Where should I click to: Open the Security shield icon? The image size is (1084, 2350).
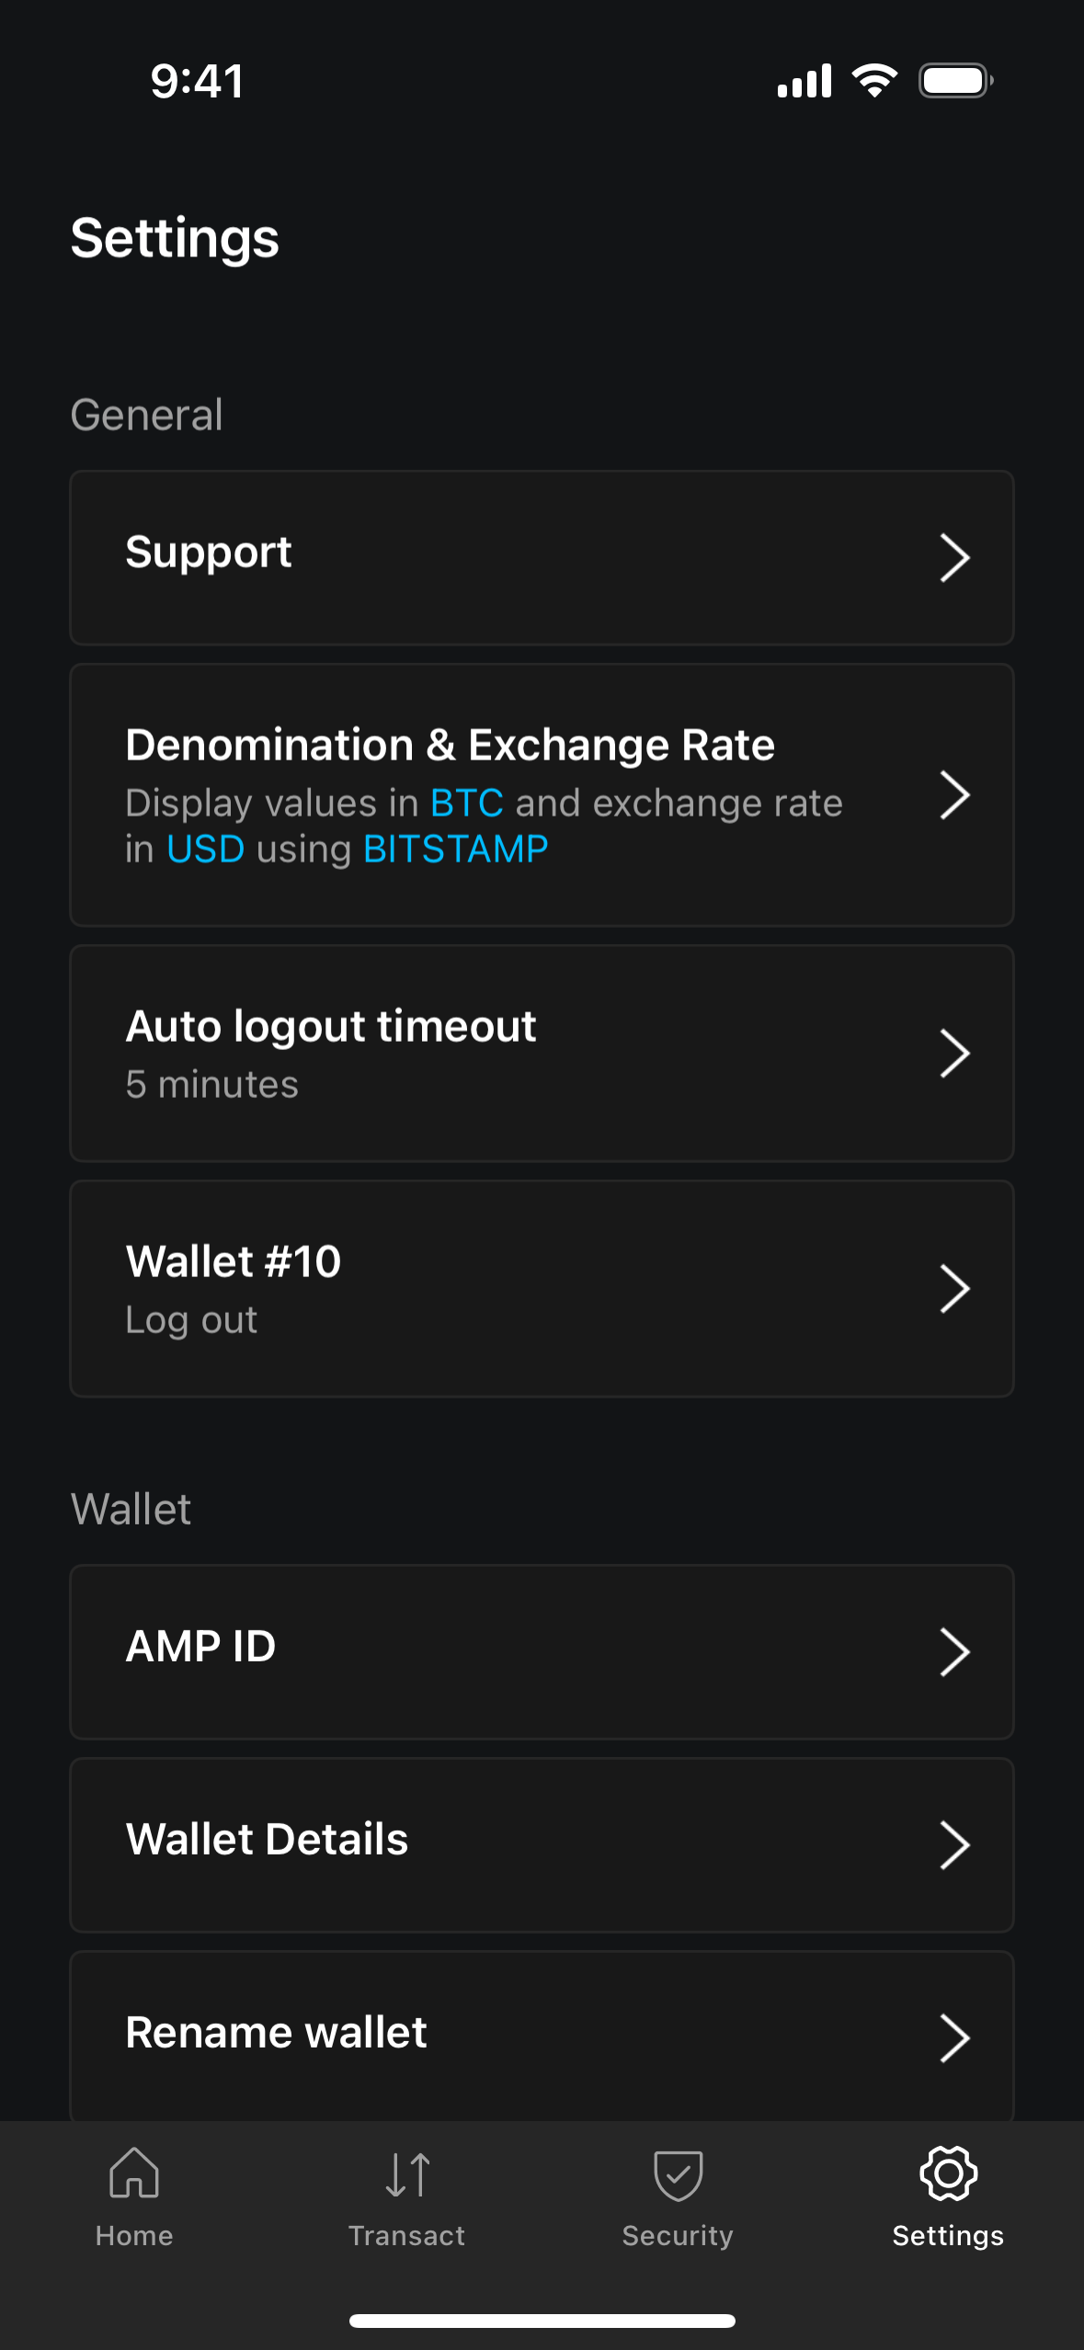coord(678,2174)
